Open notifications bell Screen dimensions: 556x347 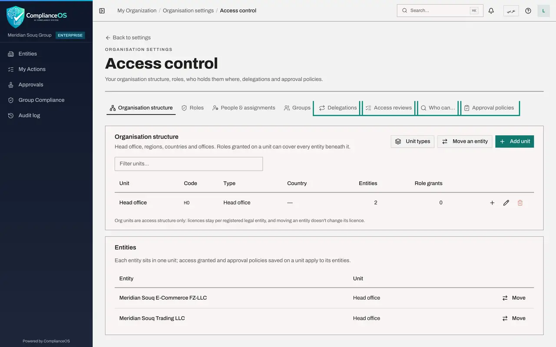(491, 11)
